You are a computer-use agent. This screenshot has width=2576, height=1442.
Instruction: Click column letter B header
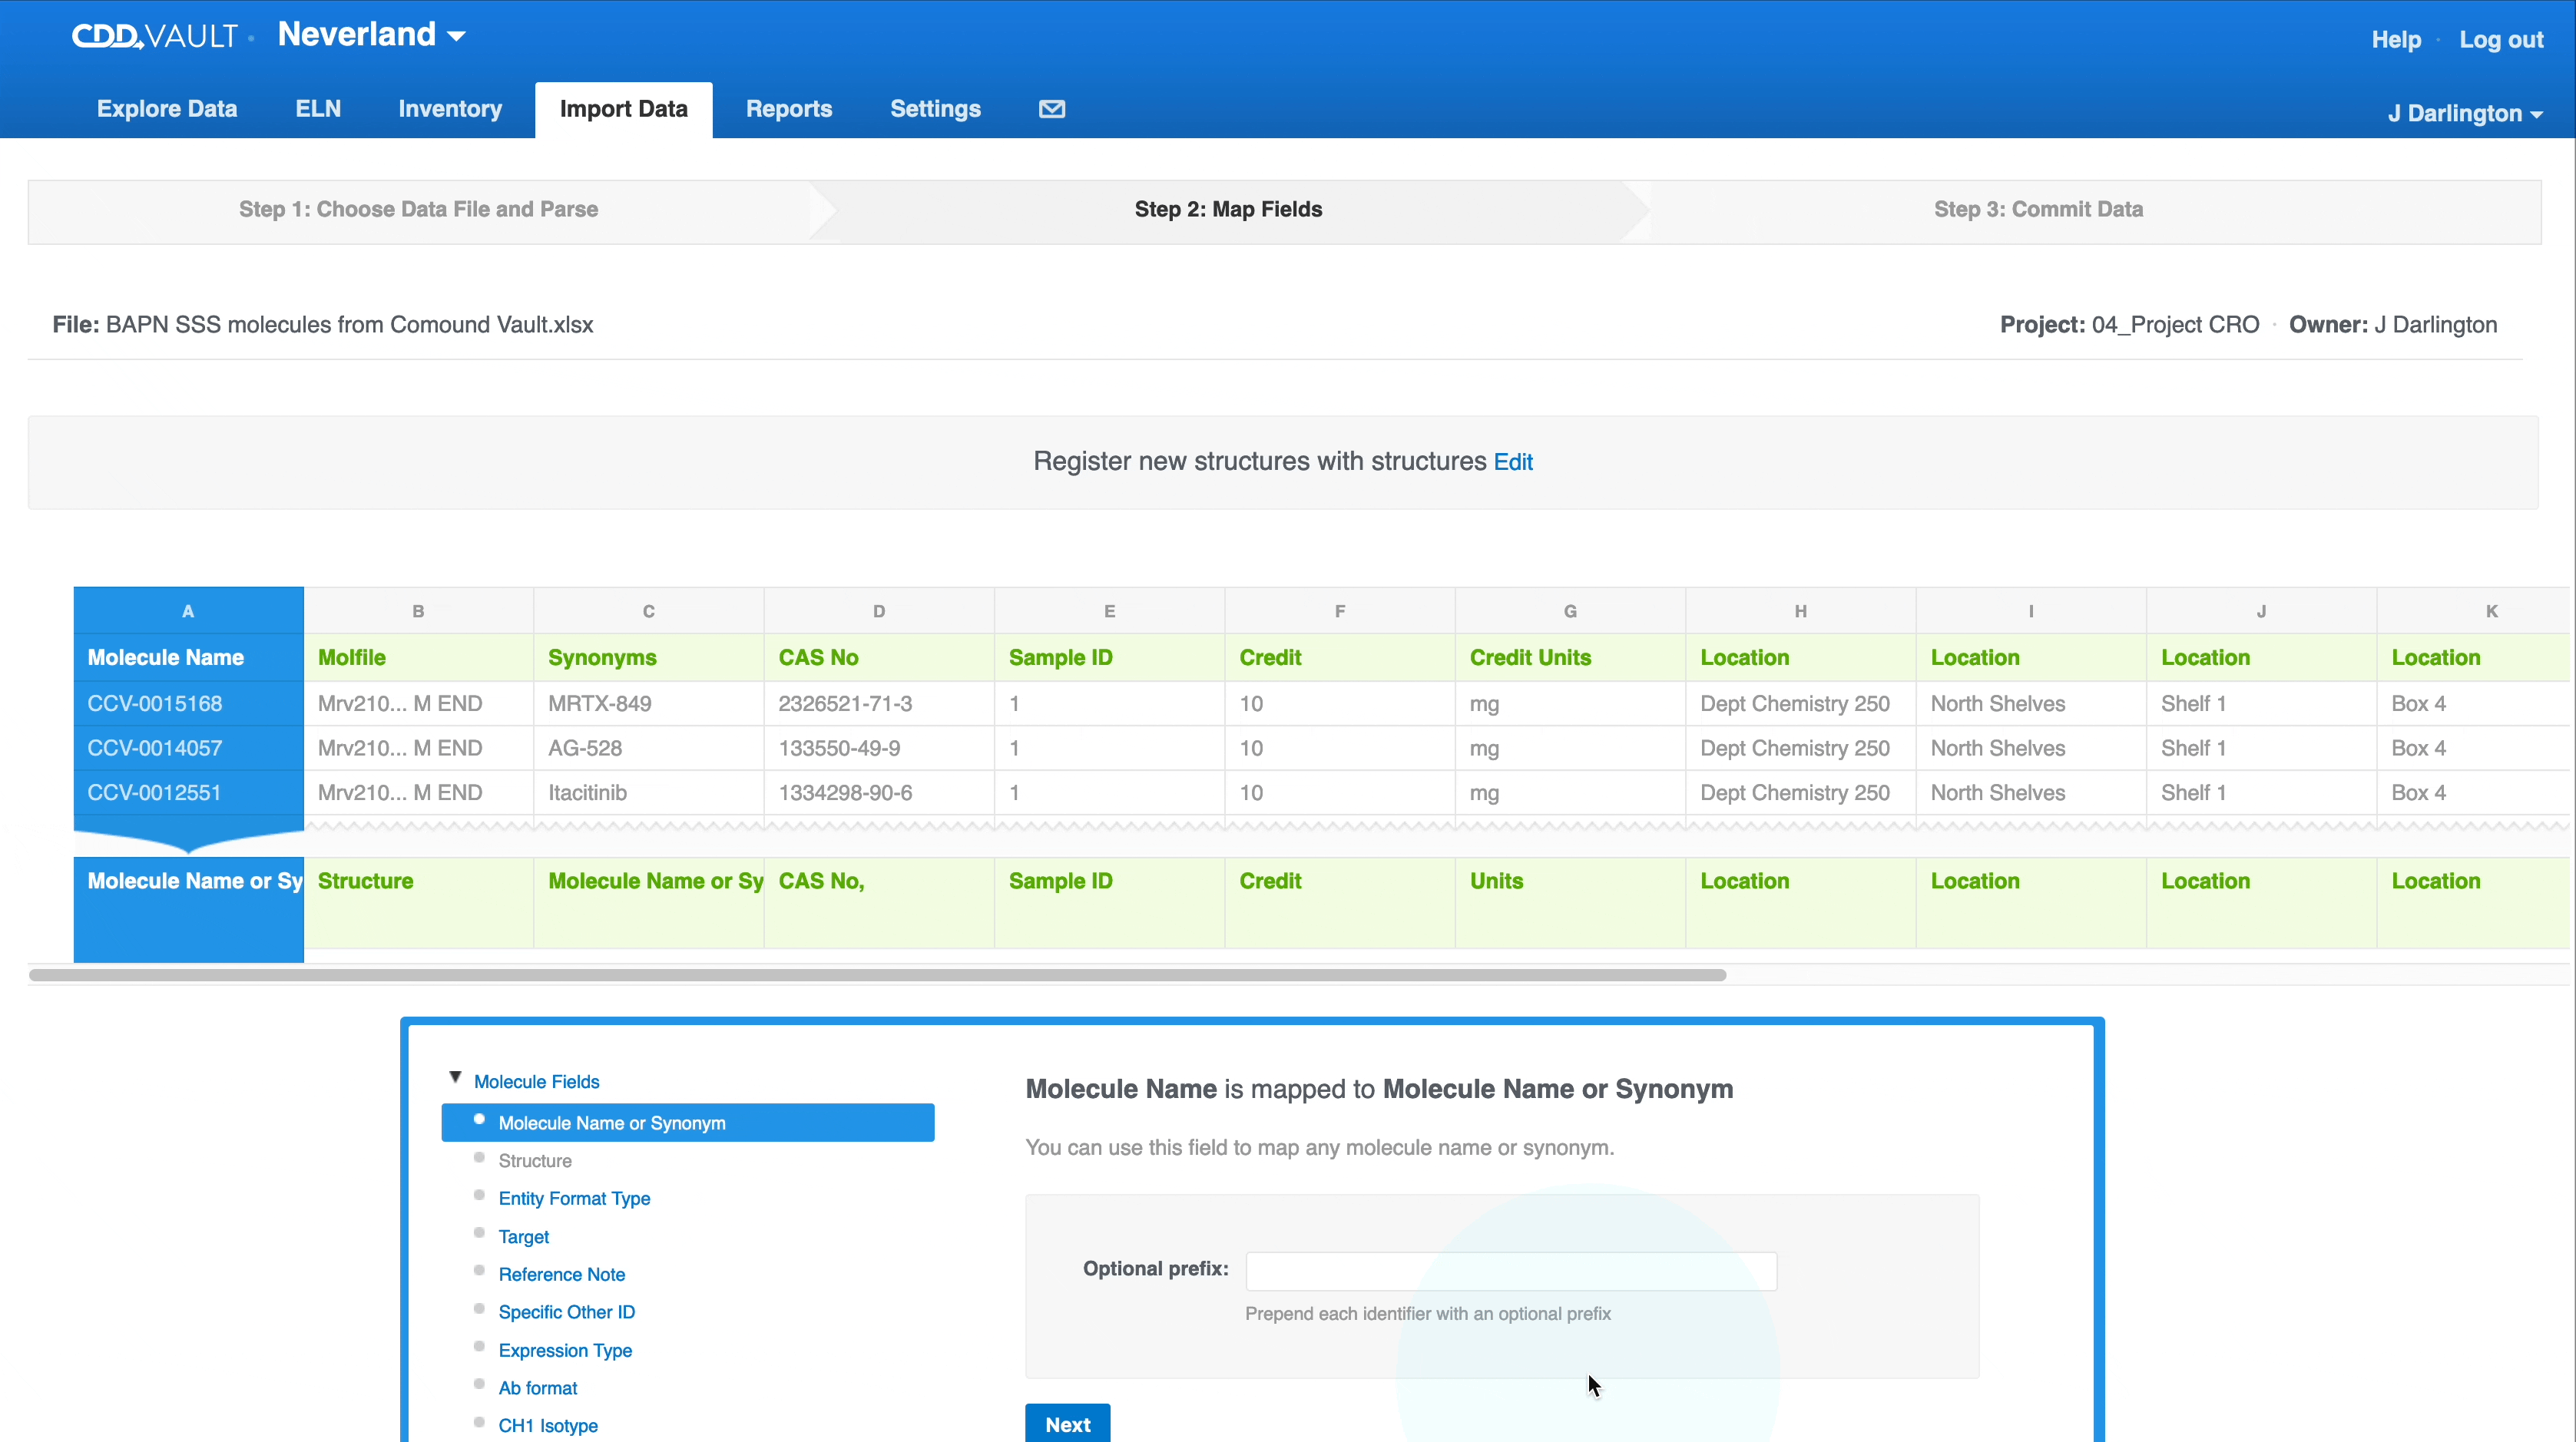coord(418,611)
